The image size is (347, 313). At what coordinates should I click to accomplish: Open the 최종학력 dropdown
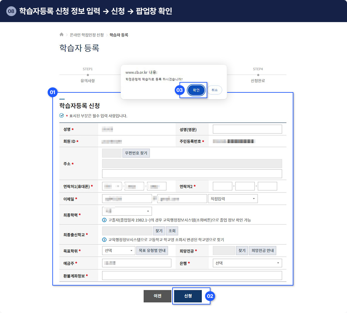click(127, 211)
